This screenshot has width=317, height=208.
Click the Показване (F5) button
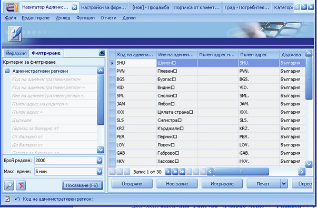pyautogui.click(x=82, y=185)
